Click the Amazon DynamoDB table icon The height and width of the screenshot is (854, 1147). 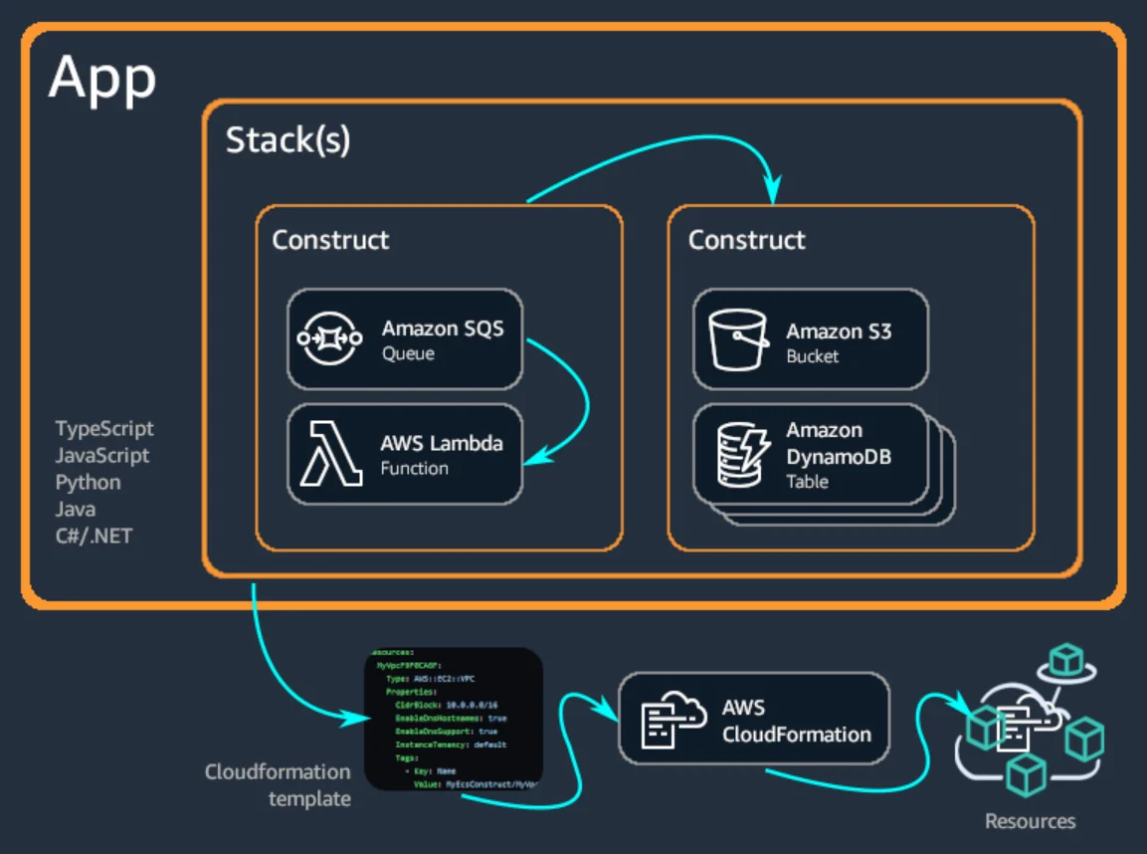pyautogui.click(x=742, y=455)
